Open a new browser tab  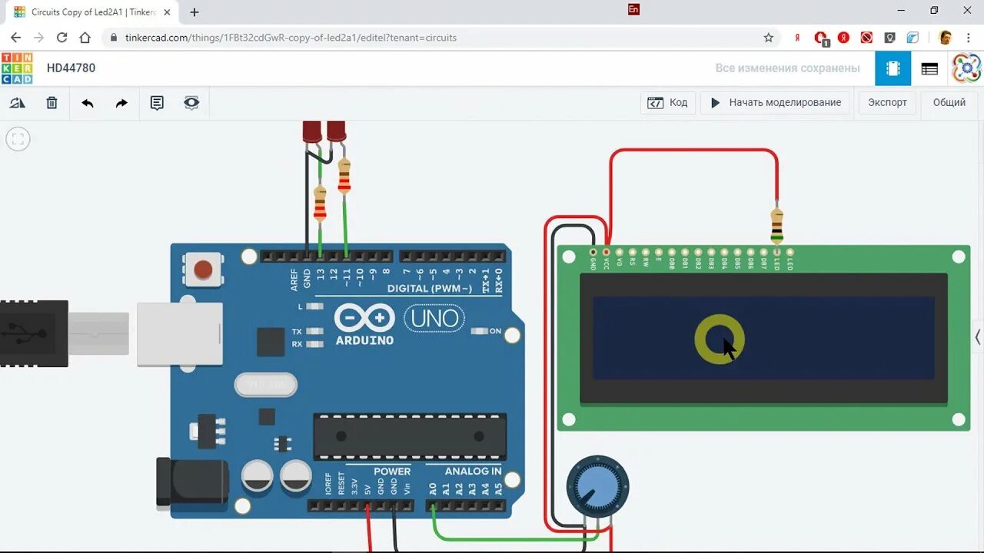click(x=194, y=12)
